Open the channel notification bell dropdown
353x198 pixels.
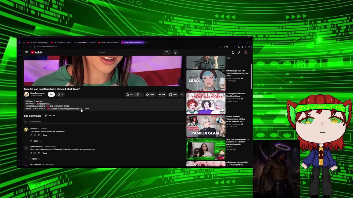click(x=60, y=94)
